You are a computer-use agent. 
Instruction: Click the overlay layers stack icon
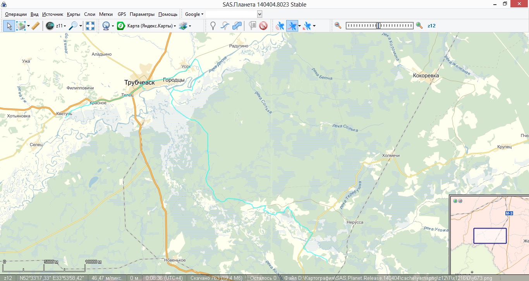pos(183,26)
